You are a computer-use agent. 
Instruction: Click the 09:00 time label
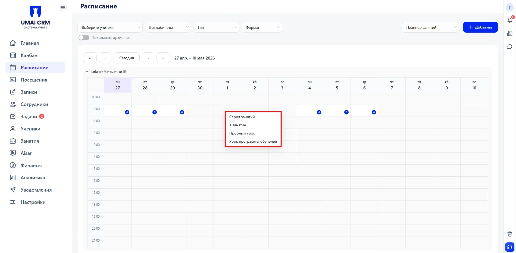coord(96,97)
